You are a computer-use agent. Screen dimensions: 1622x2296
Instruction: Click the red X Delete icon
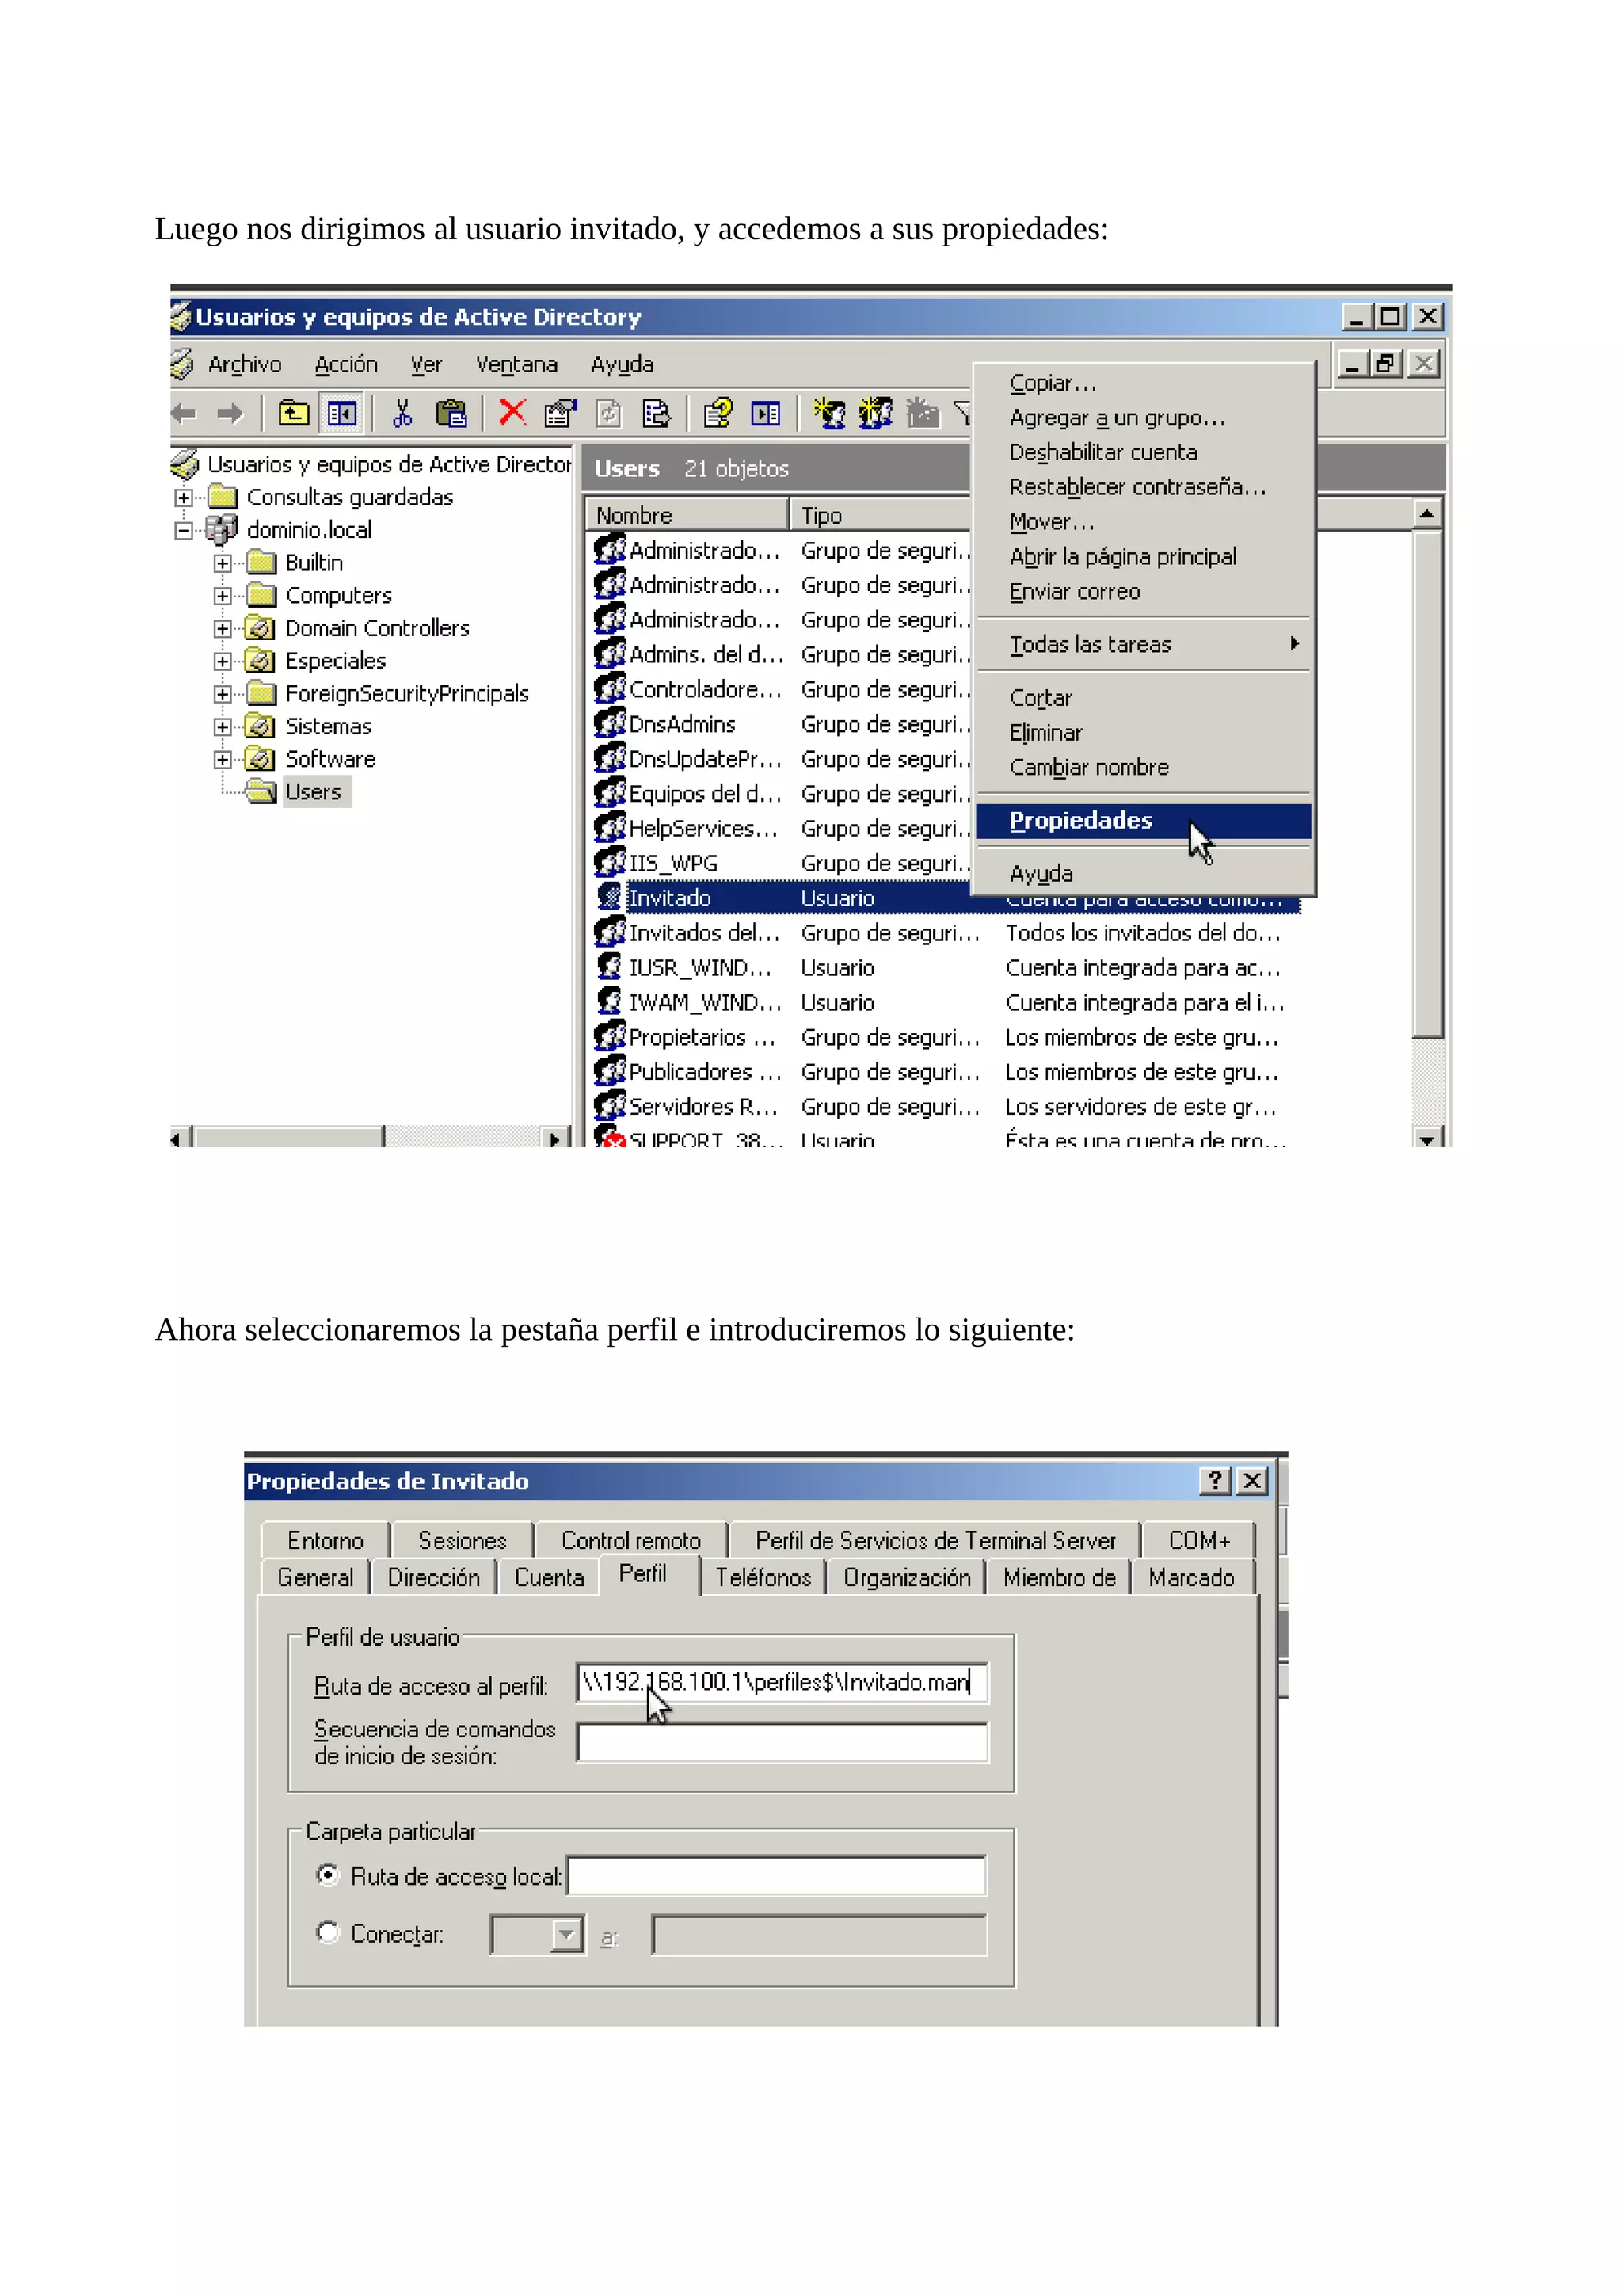(512, 412)
